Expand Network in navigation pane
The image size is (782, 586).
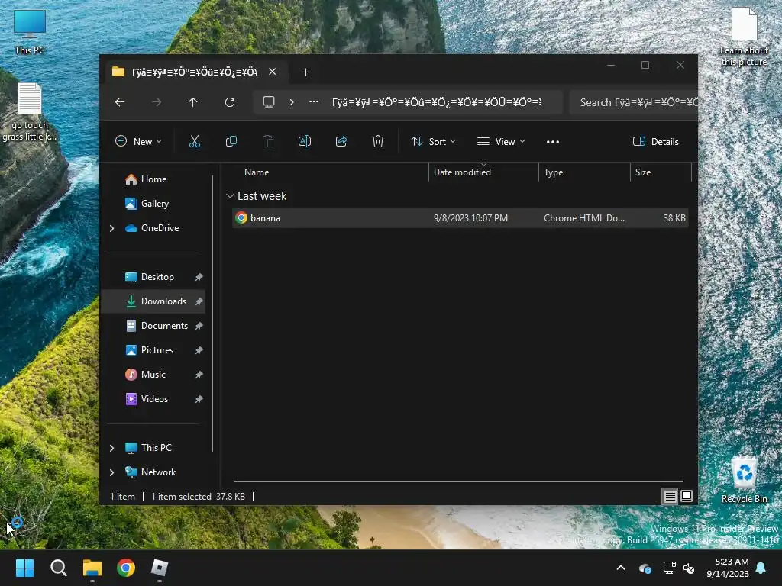tap(111, 472)
